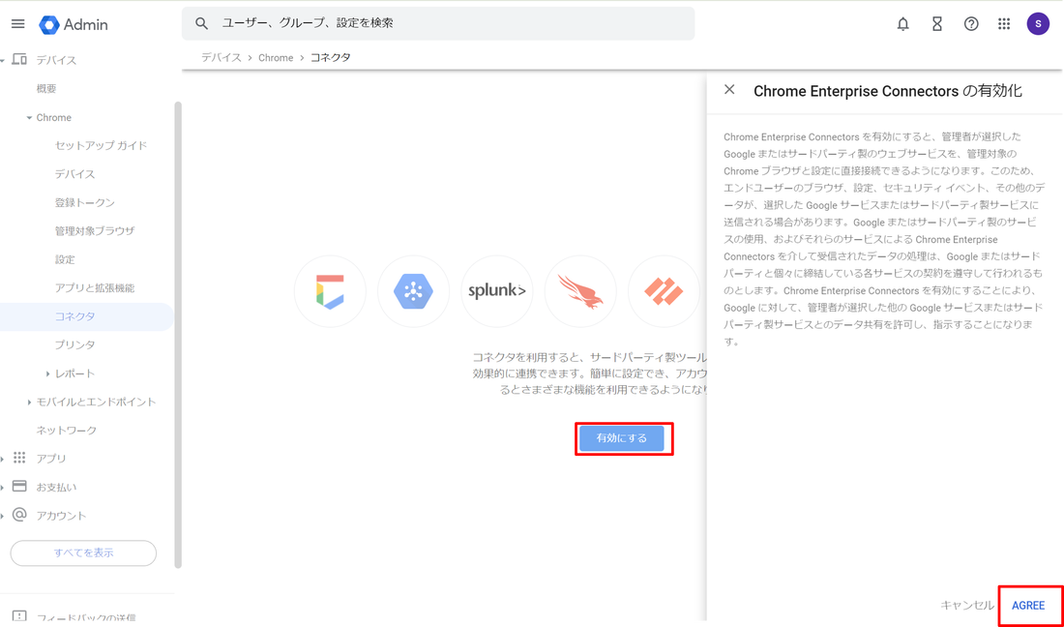The image size is (1064, 627).
Task: Click デバイス in the breadcrumb
Action: (x=222, y=58)
